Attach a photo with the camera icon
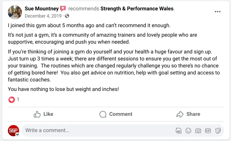The image size is (231, 141). click(x=198, y=130)
